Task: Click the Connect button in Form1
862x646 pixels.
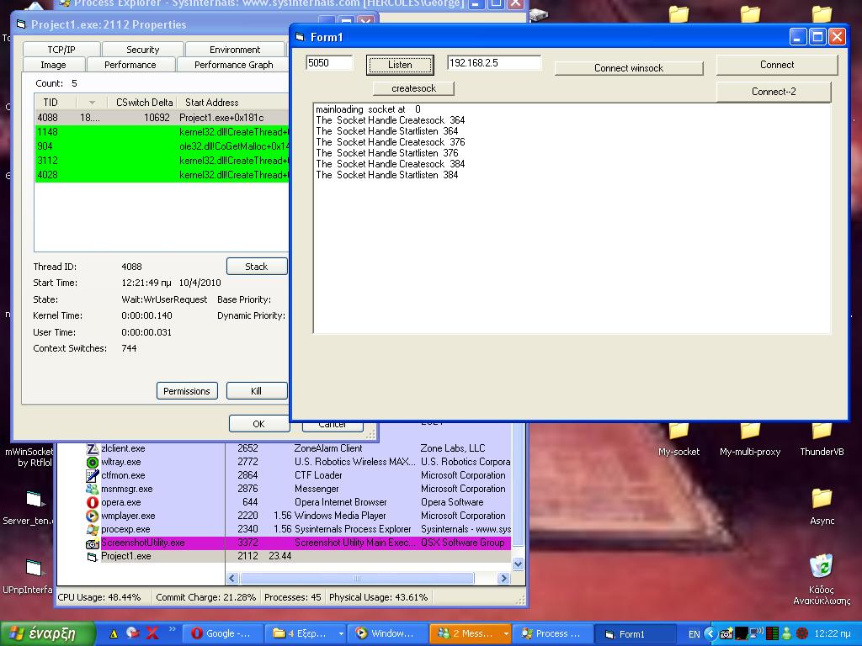Action: click(777, 65)
